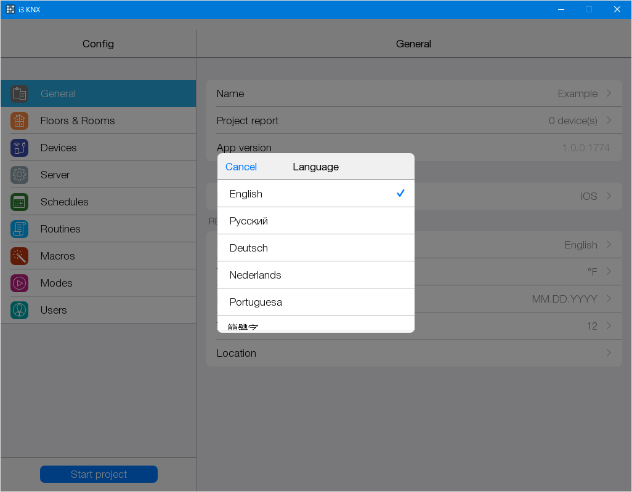This screenshot has height=492, width=632.
Task: Click the Floors & Rooms house icon
Action: tap(19, 121)
